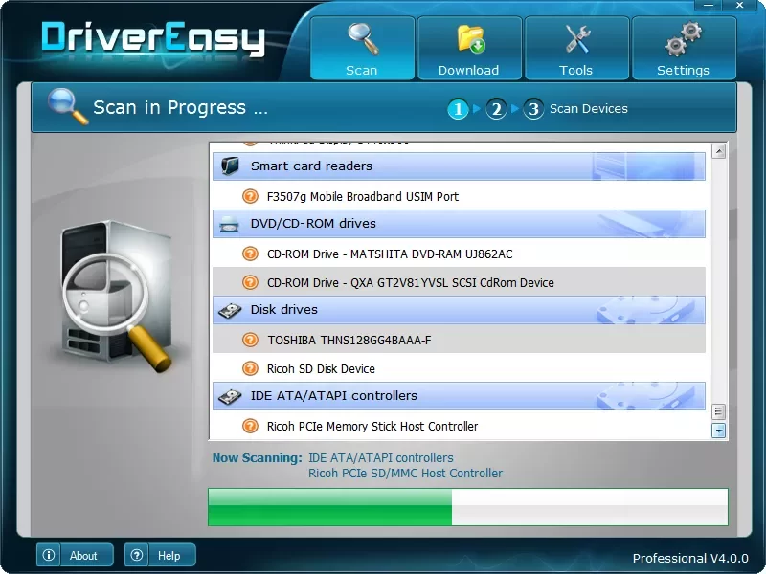Click question icon beside Ricoh SD Disk Device
Screen dimensions: 766x574
pos(250,368)
